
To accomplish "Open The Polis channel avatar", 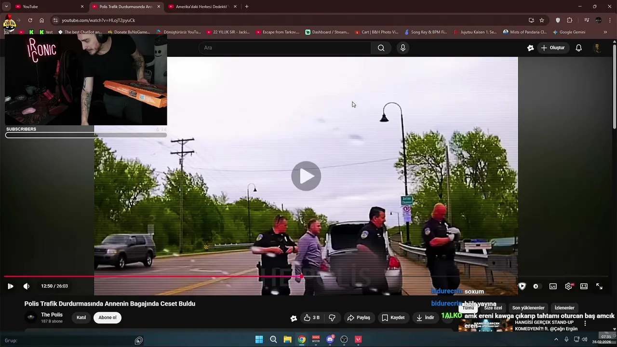I will 31,317.
